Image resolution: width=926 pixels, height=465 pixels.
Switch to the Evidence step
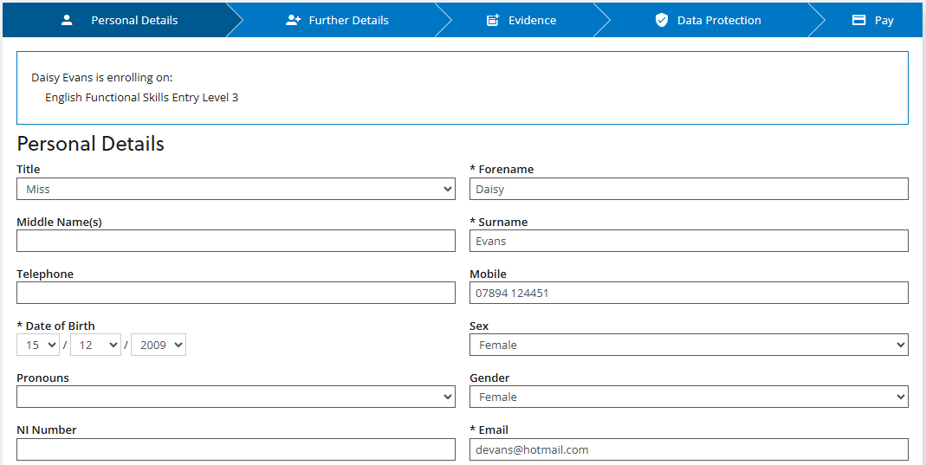click(532, 20)
